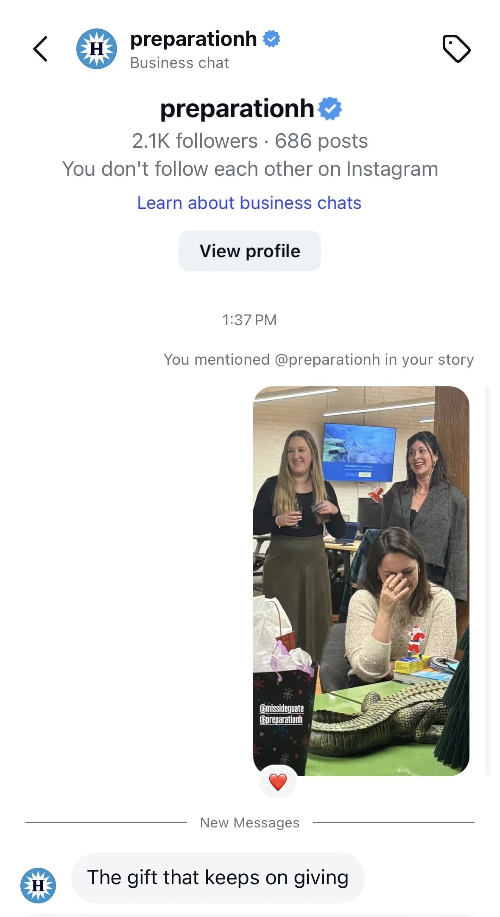Tap the preparationh username in the header
The height and width of the screenshot is (917, 500).
tap(193, 39)
